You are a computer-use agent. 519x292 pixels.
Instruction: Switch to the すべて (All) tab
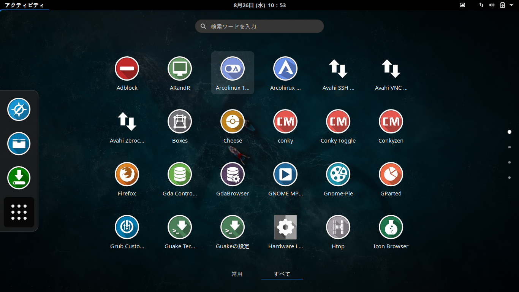click(x=282, y=274)
